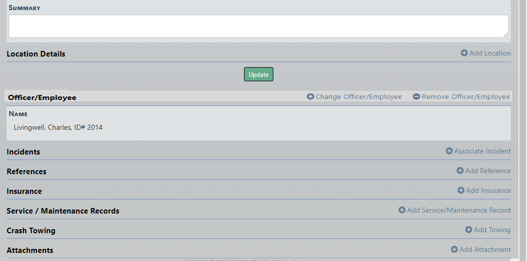527x261 pixels.
Task: Click the plus icon beside Add Location
Action: coord(464,53)
